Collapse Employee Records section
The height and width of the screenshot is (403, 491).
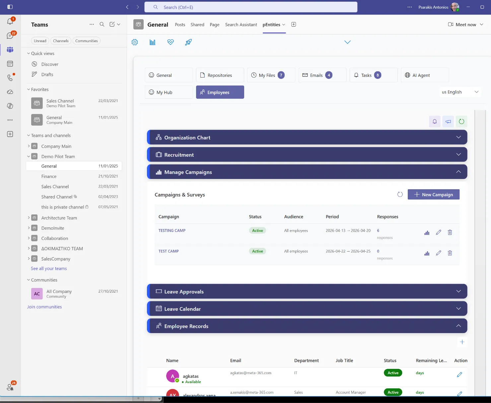pos(307,326)
